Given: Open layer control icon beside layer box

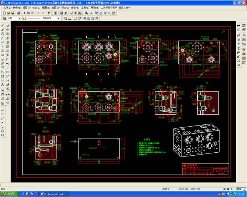Looking at the screenshot, I should click(x=4, y=18).
